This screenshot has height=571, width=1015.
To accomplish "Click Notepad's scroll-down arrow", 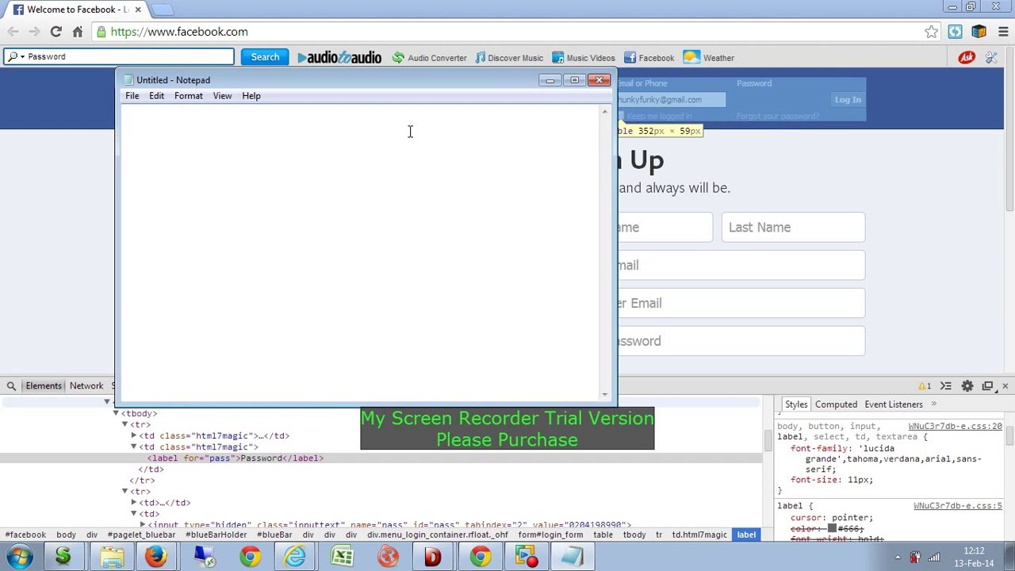I will pyautogui.click(x=605, y=394).
